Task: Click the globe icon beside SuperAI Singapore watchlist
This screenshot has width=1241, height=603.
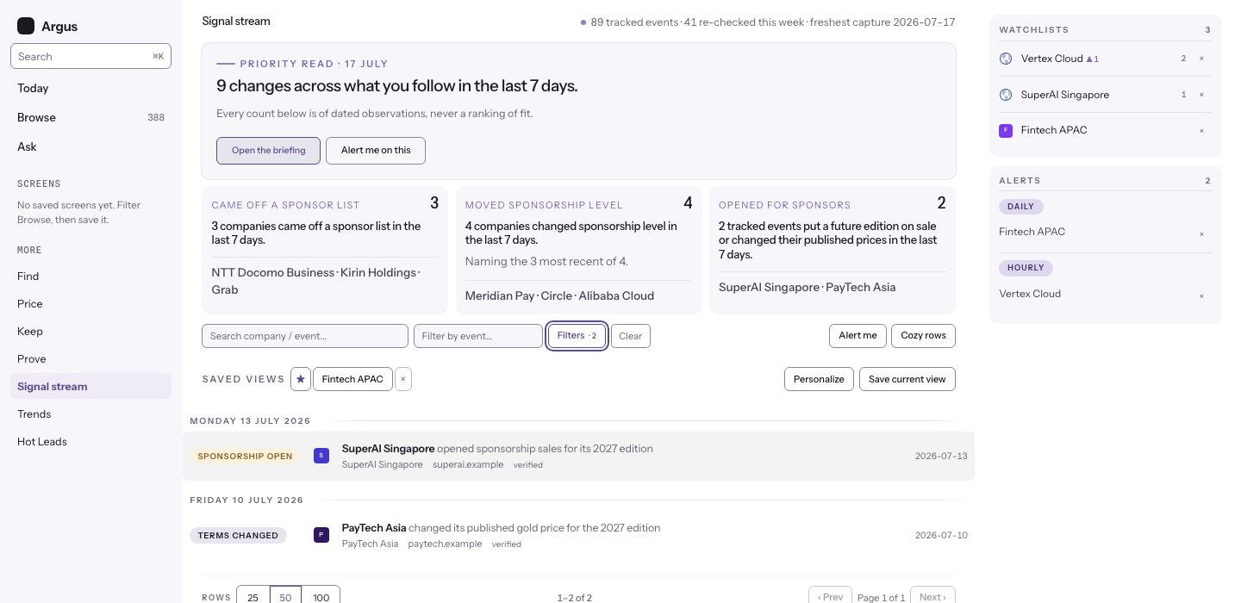Action: coord(1006,95)
